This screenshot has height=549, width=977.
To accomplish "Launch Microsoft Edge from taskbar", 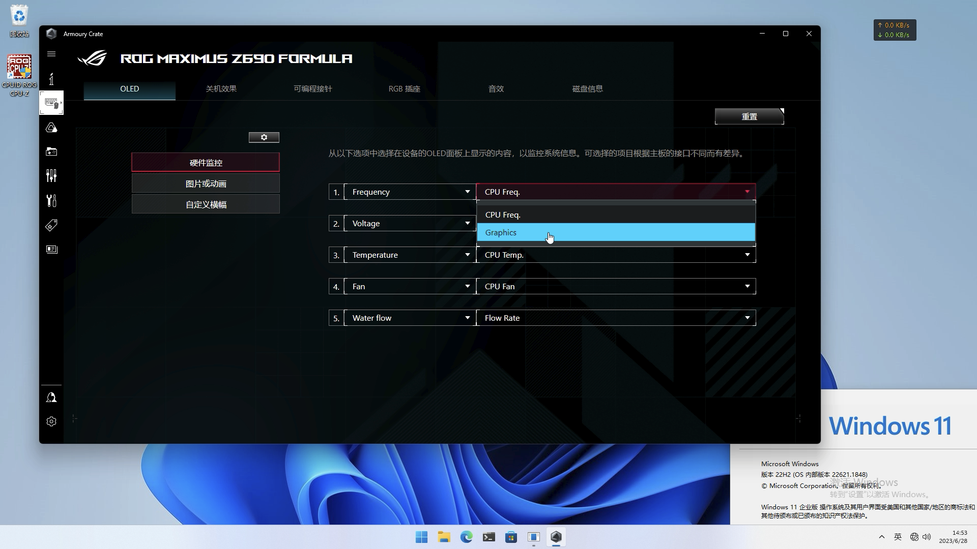I will coord(466,537).
